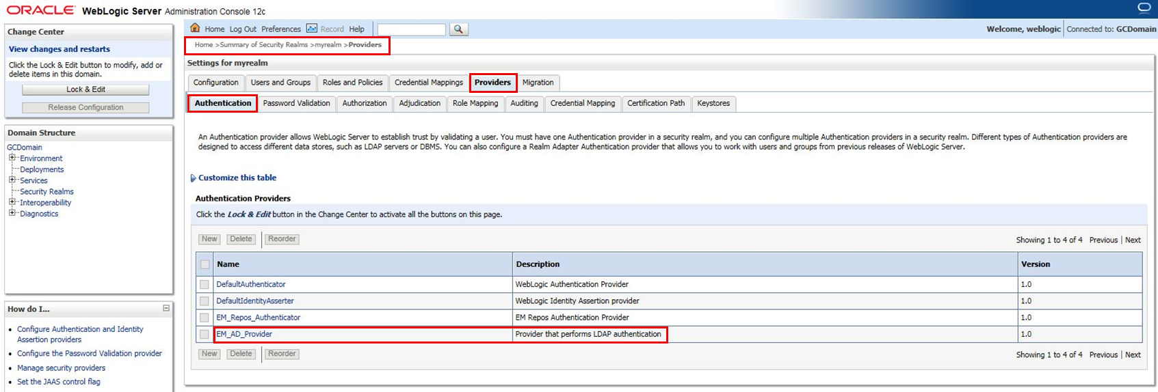Open the Adjudication sub-tab
Viewport: 1158px width, 392px height.
pyautogui.click(x=420, y=103)
